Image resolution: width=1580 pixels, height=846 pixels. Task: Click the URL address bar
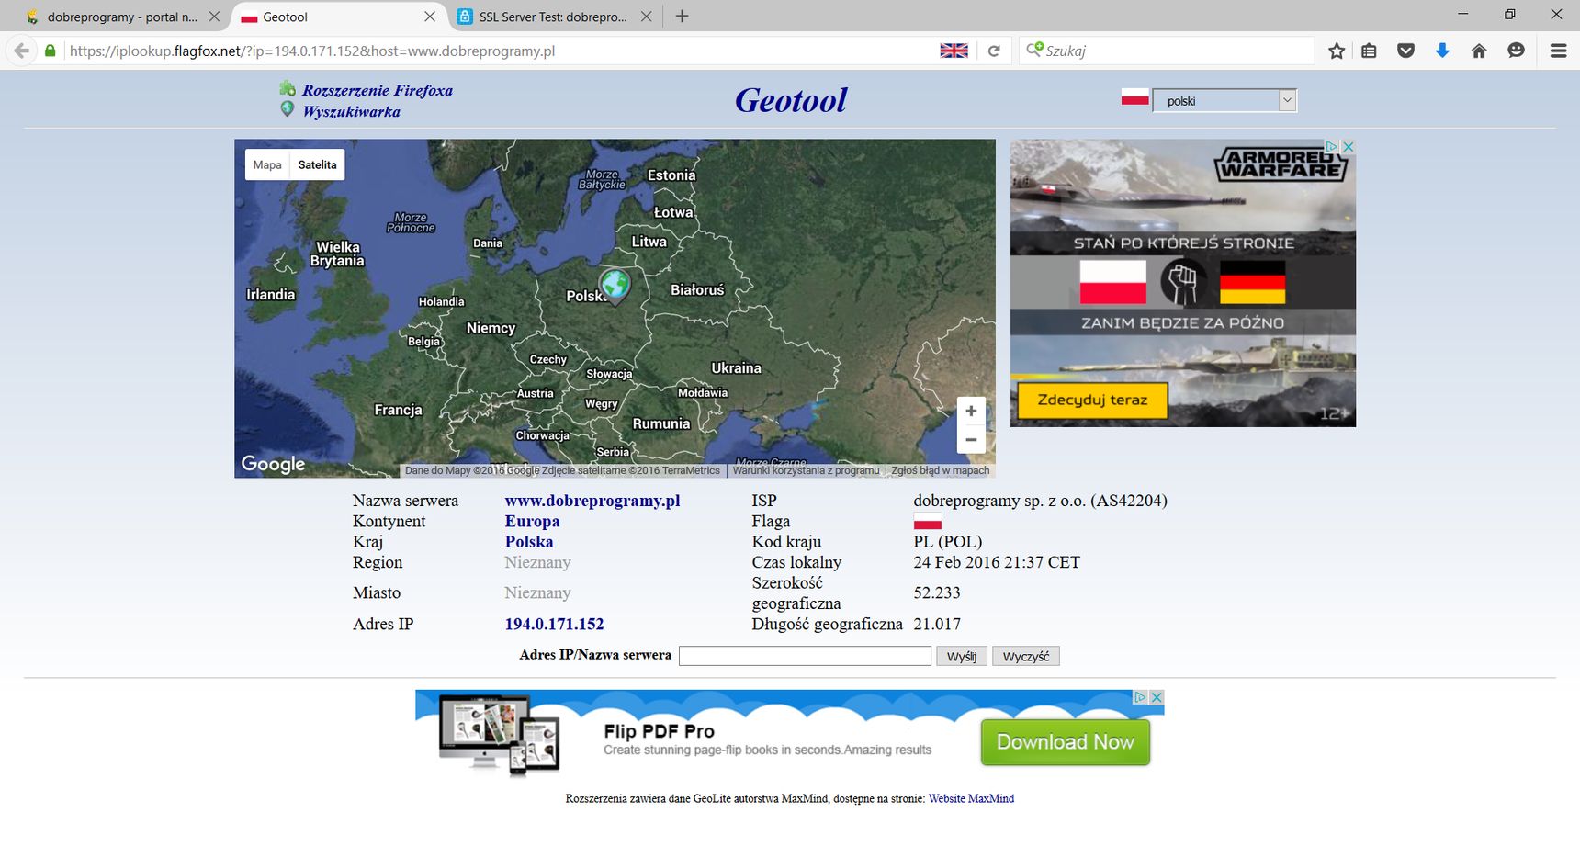tap(501, 51)
